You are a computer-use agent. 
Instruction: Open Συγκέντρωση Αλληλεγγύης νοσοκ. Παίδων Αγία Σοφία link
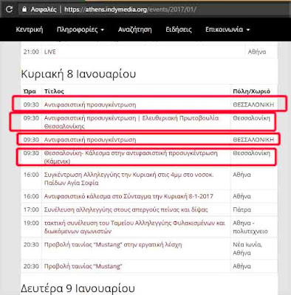point(129,178)
